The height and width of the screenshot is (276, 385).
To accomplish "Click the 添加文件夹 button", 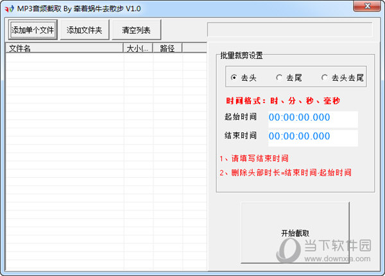I will tap(85, 30).
